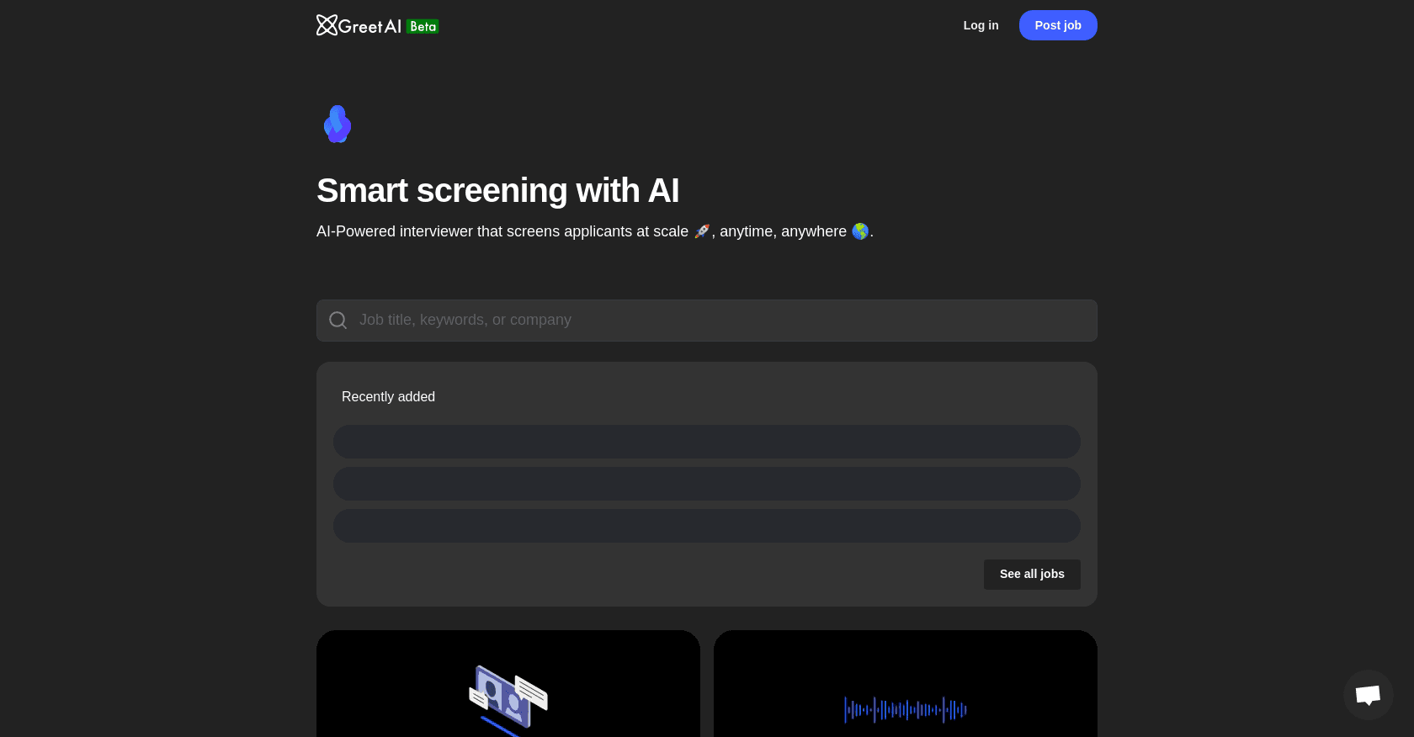Click the magnifying glass search icon

(x=338, y=321)
